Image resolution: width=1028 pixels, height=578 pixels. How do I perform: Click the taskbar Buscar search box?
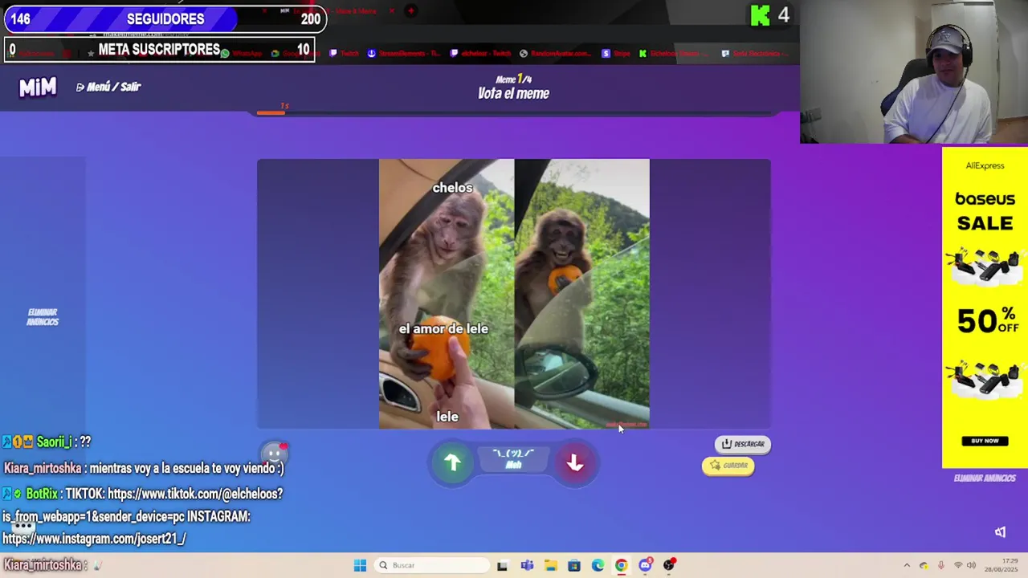pos(433,565)
